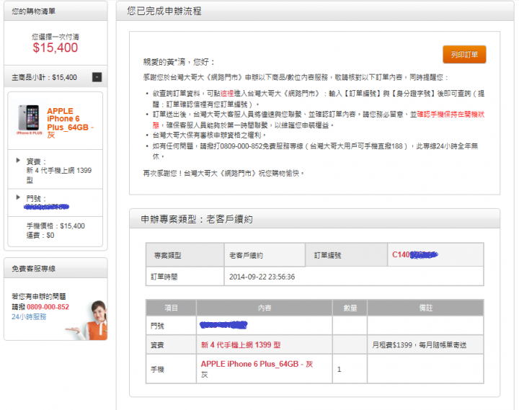Click 新 4 代手機上網 1399 型 in table
Screen dimensions: 519x410
click(x=241, y=345)
